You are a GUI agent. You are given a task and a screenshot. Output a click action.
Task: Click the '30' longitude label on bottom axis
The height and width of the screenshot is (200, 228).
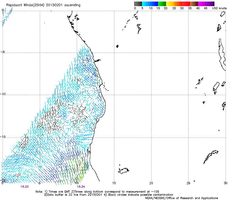coord(226,183)
